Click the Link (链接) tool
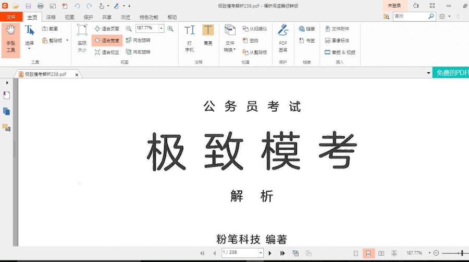This screenshot has height=262, width=469. pos(306,29)
